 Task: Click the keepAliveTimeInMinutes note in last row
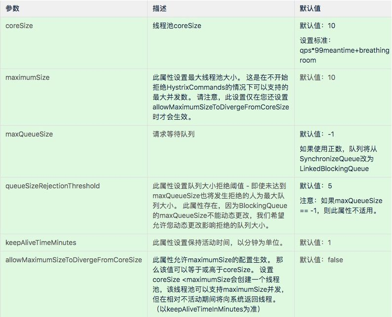[x=207, y=309]
